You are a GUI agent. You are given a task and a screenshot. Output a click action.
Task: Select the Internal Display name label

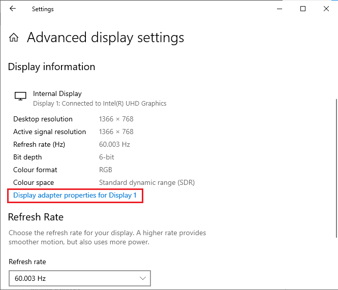coord(57,93)
